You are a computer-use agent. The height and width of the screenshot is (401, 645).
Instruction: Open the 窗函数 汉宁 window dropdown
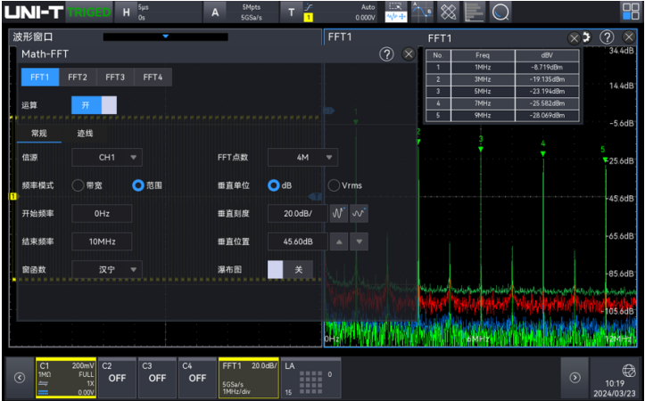[x=107, y=269]
